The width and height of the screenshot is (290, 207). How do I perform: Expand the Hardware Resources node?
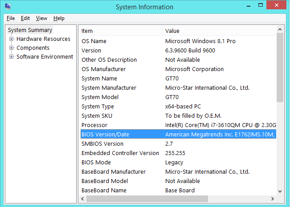coord(11,39)
